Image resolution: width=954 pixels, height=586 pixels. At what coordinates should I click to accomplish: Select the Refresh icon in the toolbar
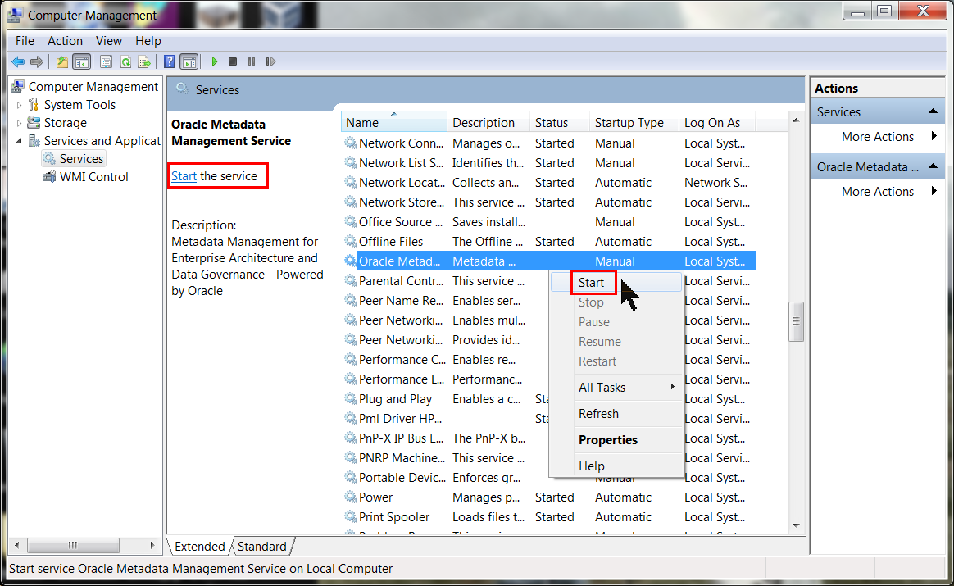tap(125, 61)
